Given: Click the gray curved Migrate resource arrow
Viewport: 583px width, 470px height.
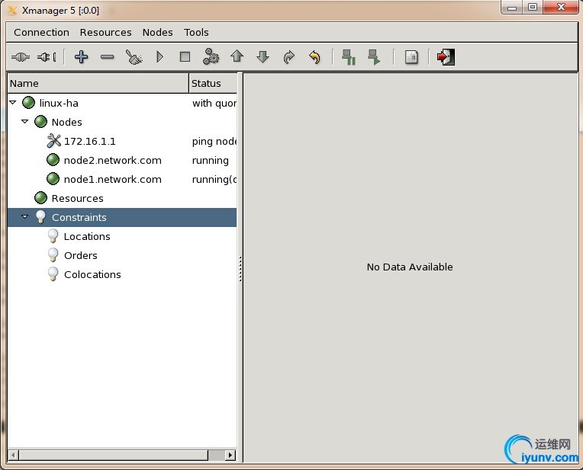Looking at the screenshot, I should click(x=289, y=57).
